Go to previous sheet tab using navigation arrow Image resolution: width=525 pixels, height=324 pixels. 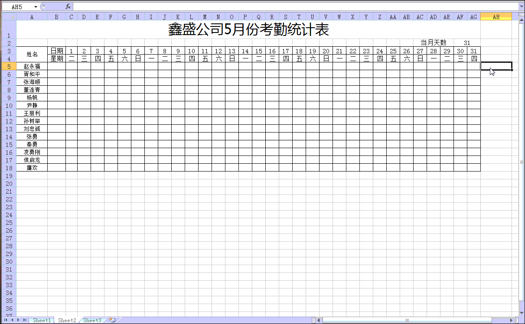tap(12, 320)
